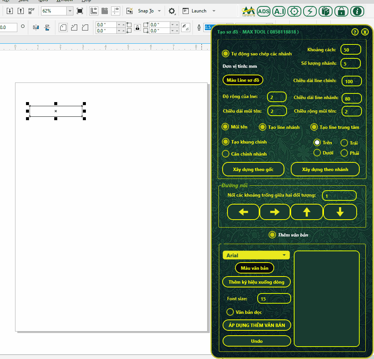Click the lightning bolt icon
The image size is (374, 359).
tap(310, 11)
